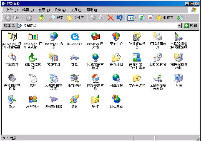The image size is (201, 141).
Task: Open Internet 选项 icon
Action: tap(54, 36)
